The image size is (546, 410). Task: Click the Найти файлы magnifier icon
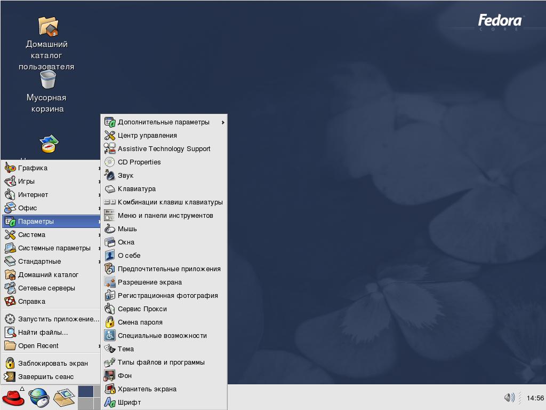[x=10, y=332]
